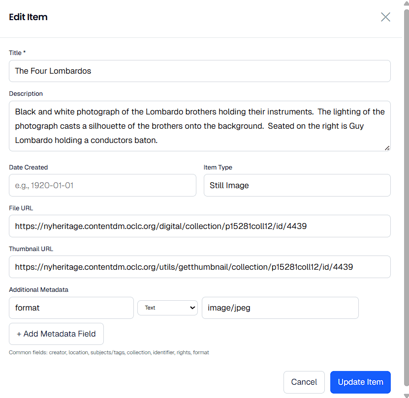
Task: Select the Description text area
Action: [x=199, y=126]
